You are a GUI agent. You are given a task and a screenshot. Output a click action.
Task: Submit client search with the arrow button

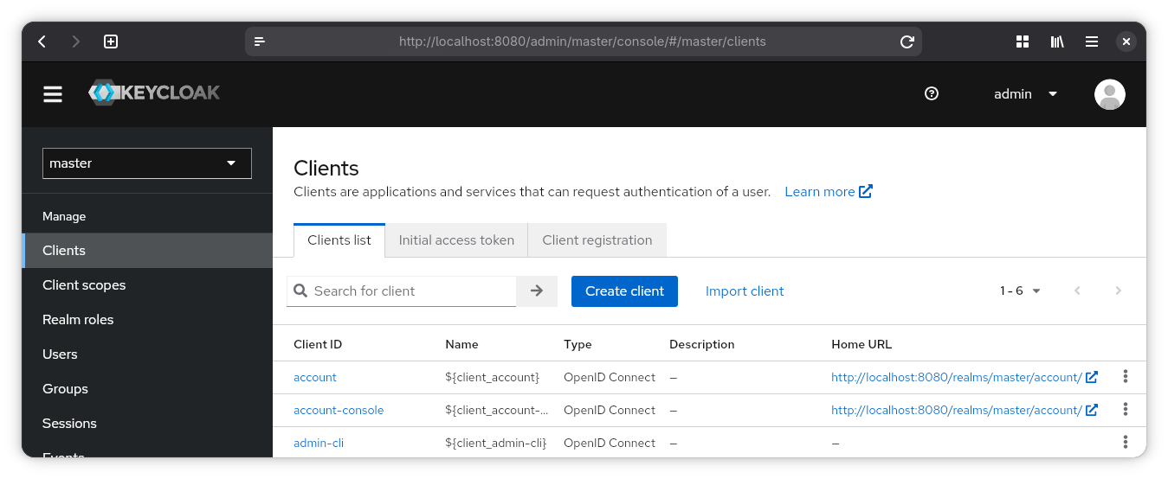(536, 291)
